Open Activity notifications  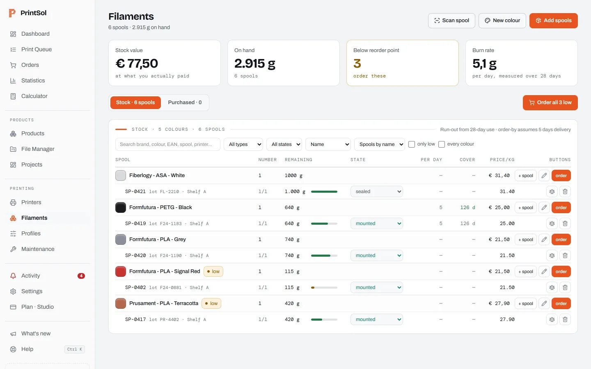(48, 276)
